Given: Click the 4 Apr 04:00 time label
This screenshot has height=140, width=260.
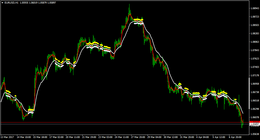Looking at the screenshot, I should tap(202, 137).
